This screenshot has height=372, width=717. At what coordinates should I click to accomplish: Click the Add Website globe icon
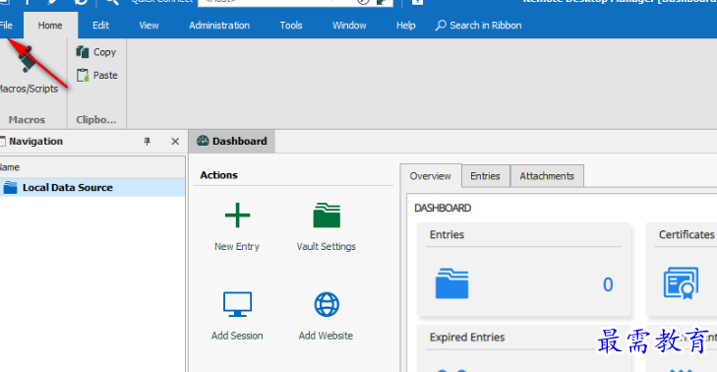coord(327,304)
